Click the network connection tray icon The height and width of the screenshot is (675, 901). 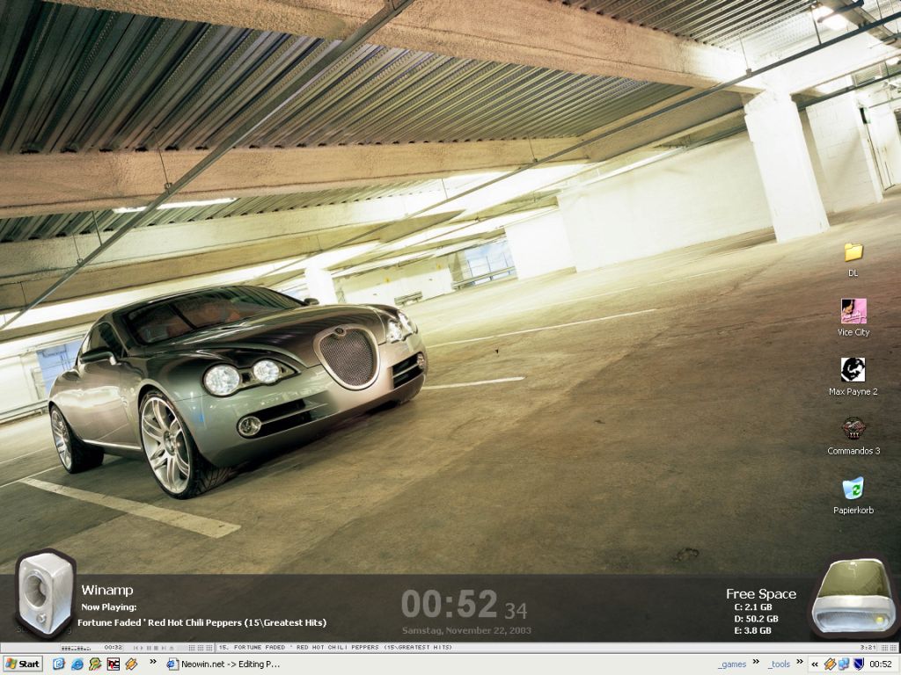click(x=843, y=664)
